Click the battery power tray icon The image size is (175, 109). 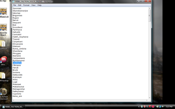pyautogui.click(x=157, y=107)
